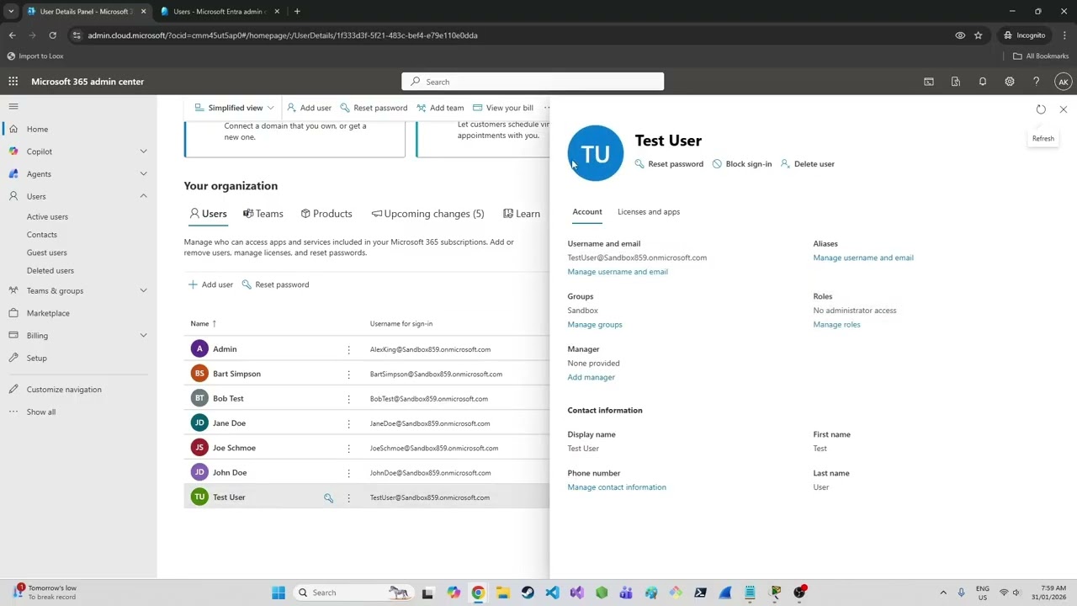Click Add user in top toolbar
Screen dimensions: 1077x606
pyautogui.click(x=309, y=108)
